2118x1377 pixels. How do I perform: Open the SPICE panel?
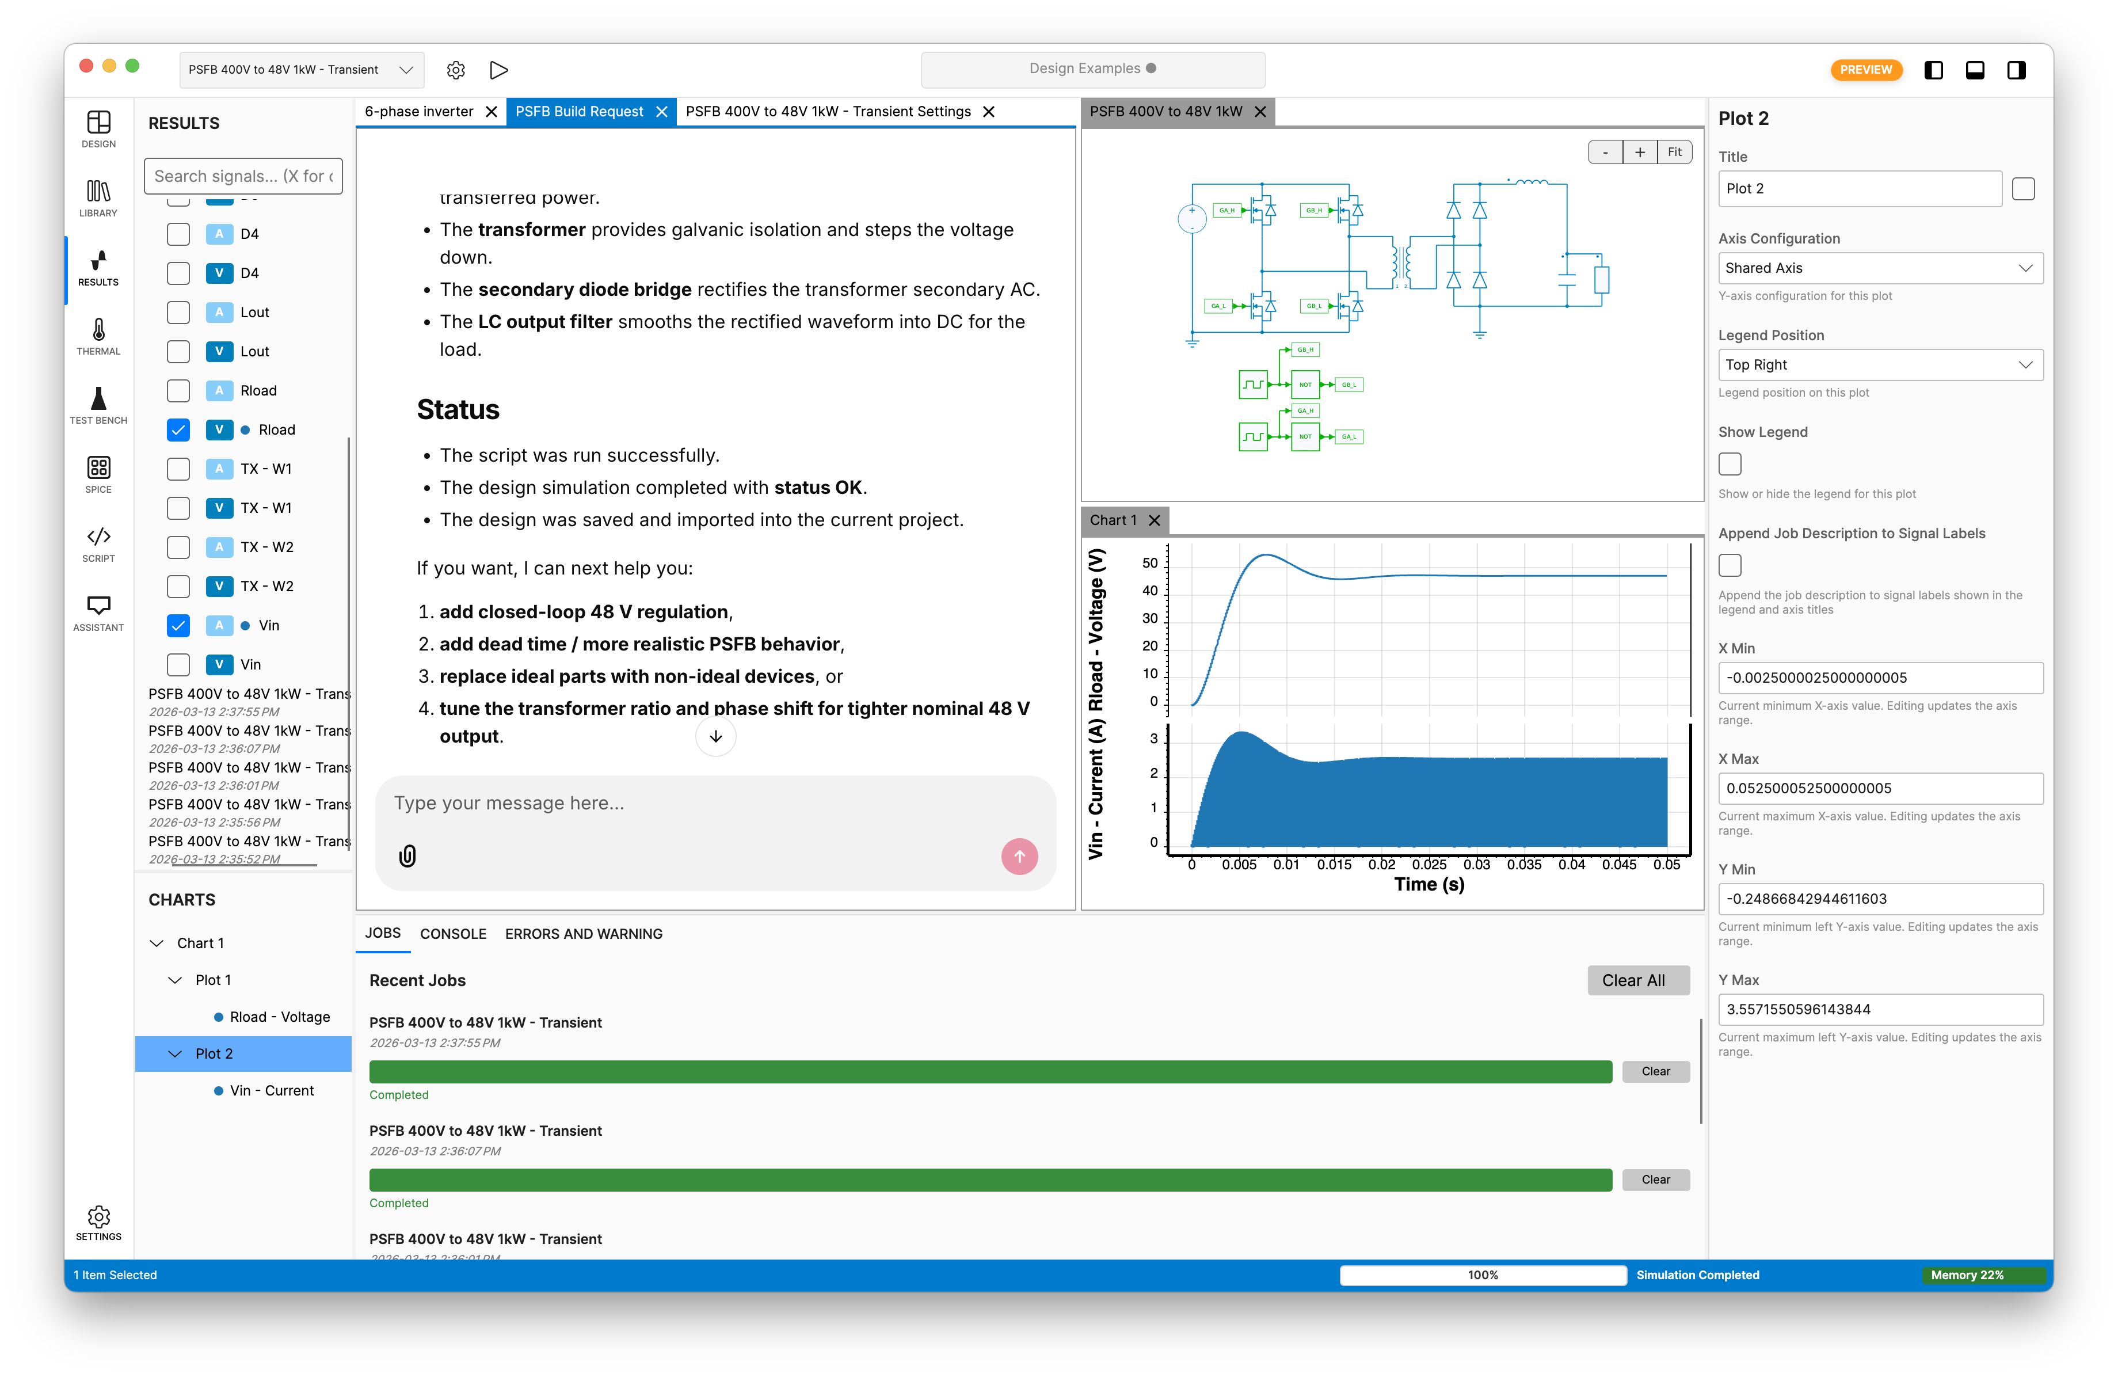pyautogui.click(x=98, y=474)
